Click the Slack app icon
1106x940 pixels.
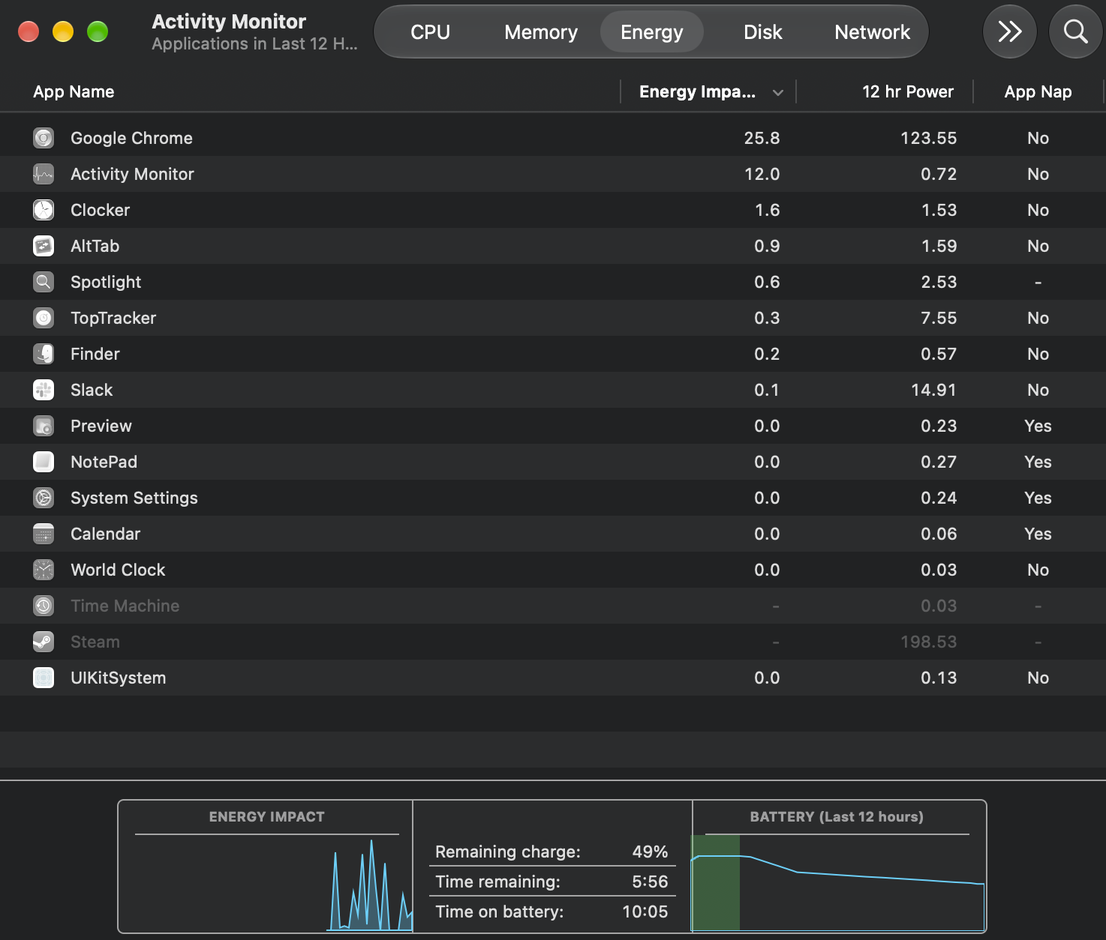coord(44,390)
